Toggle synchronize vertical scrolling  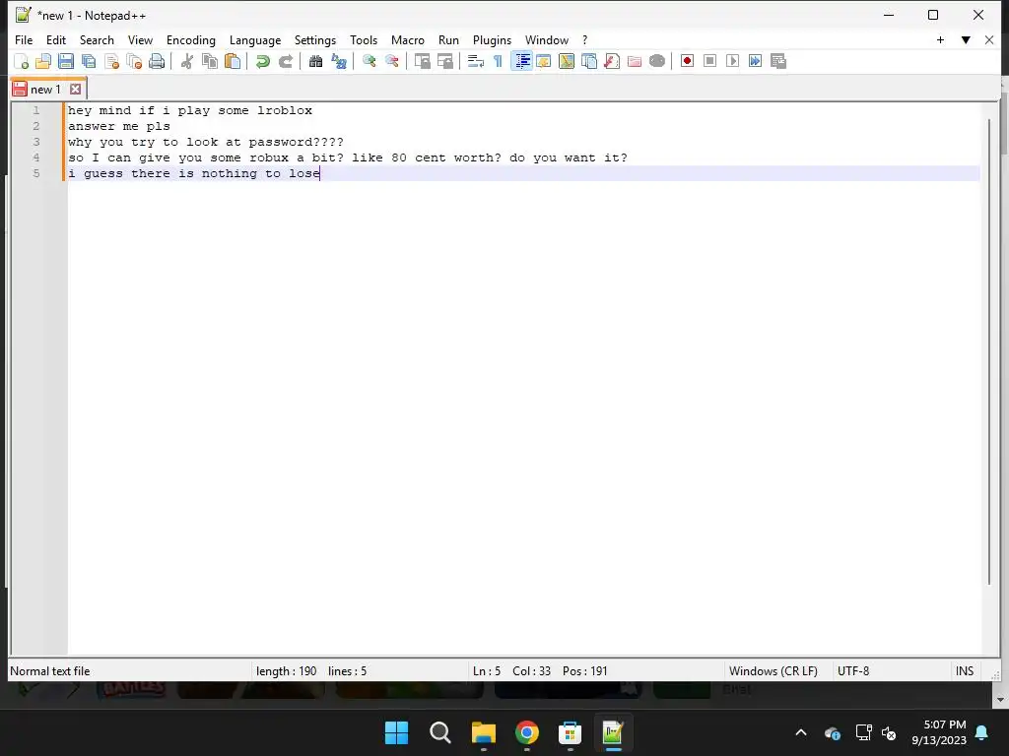(422, 62)
